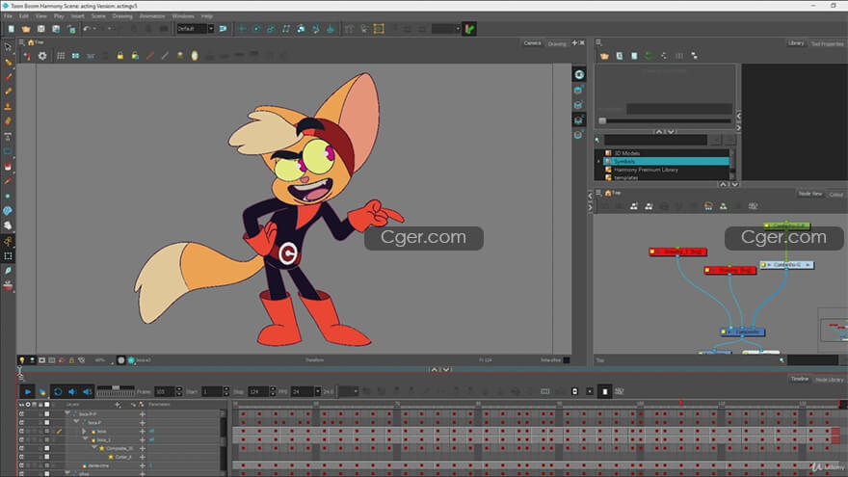Switch to the Node View tab
Screen dimensions: 848x477
tap(810, 194)
